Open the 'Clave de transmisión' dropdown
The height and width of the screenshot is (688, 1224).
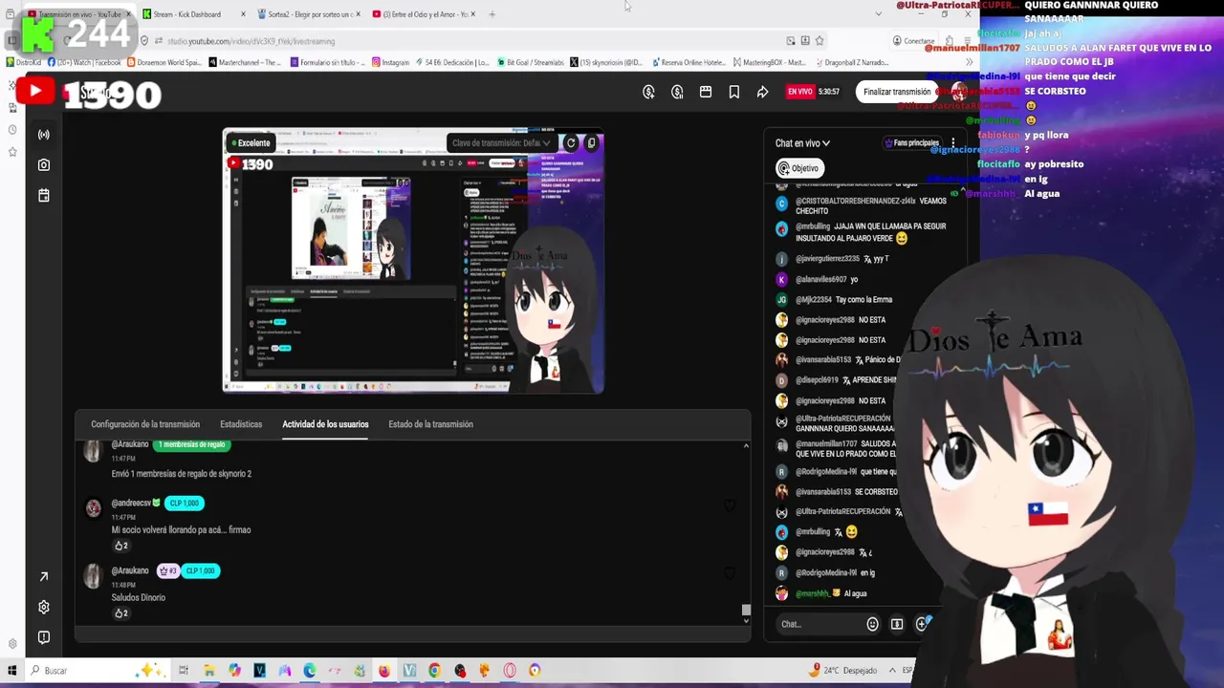tap(501, 143)
